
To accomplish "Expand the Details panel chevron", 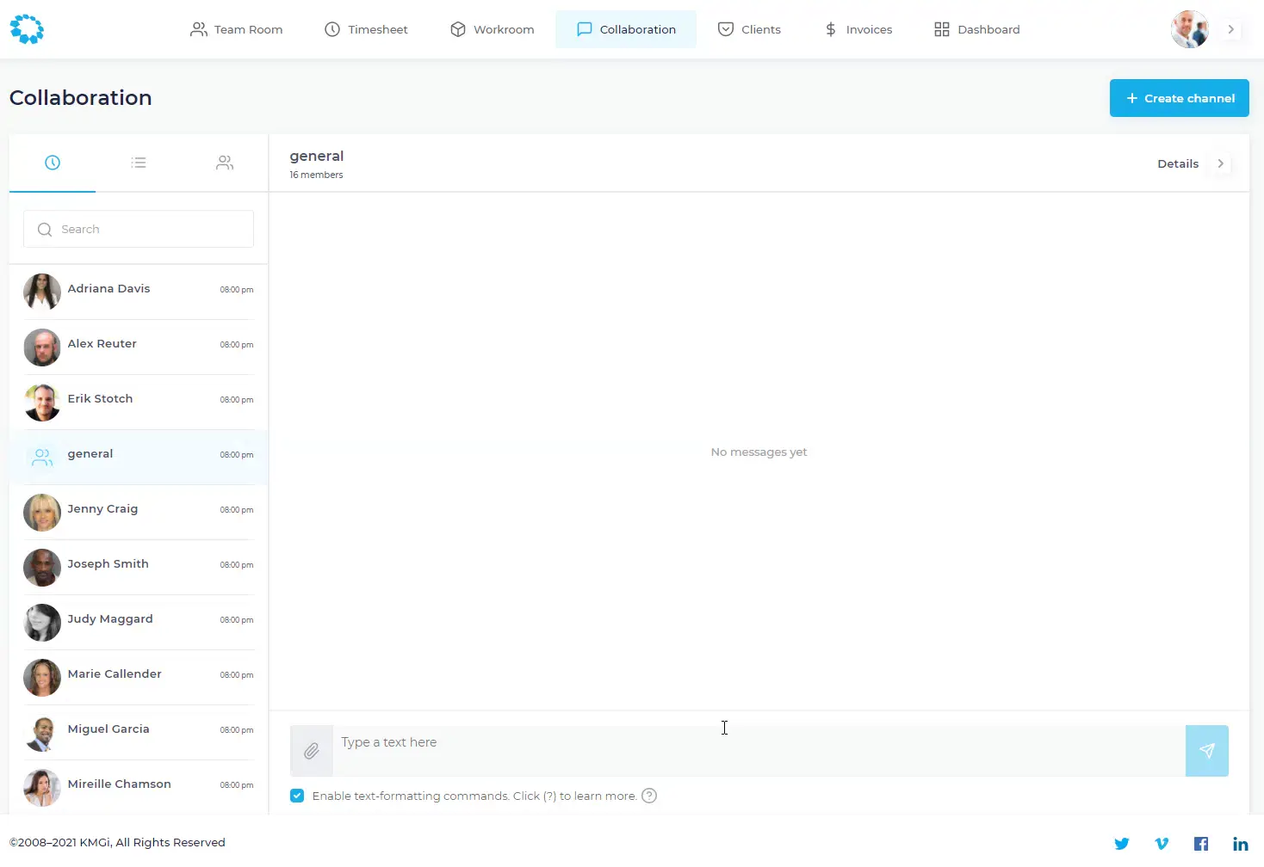I will (x=1220, y=163).
